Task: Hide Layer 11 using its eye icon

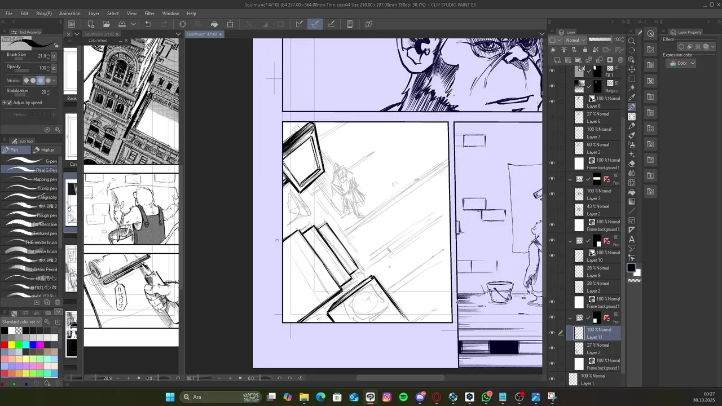Action: pos(552,333)
